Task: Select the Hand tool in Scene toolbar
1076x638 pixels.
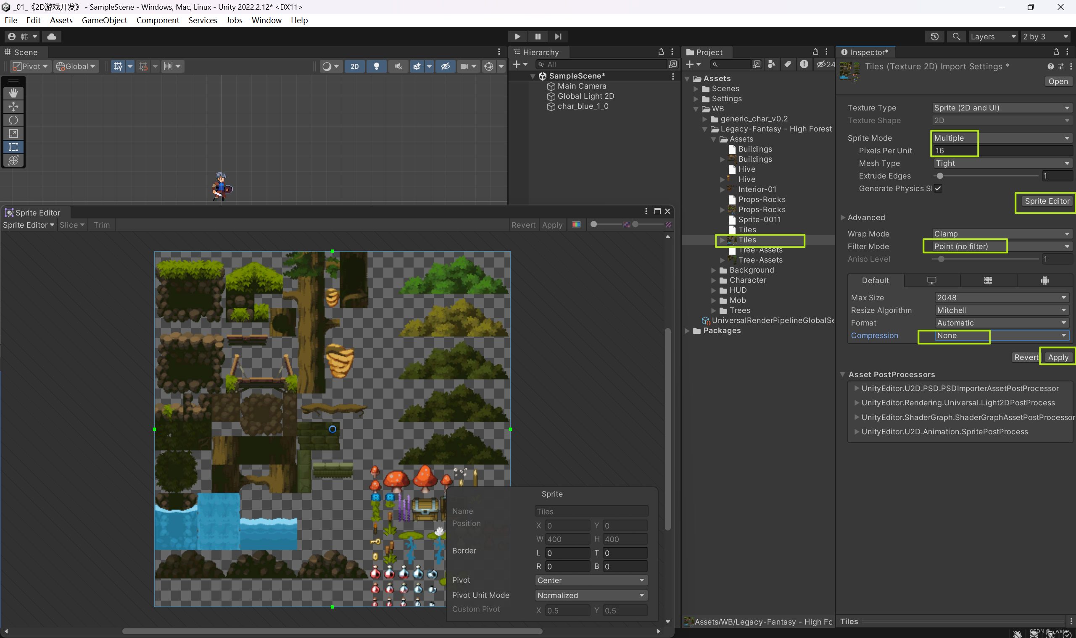Action: (x=14, y=93)
